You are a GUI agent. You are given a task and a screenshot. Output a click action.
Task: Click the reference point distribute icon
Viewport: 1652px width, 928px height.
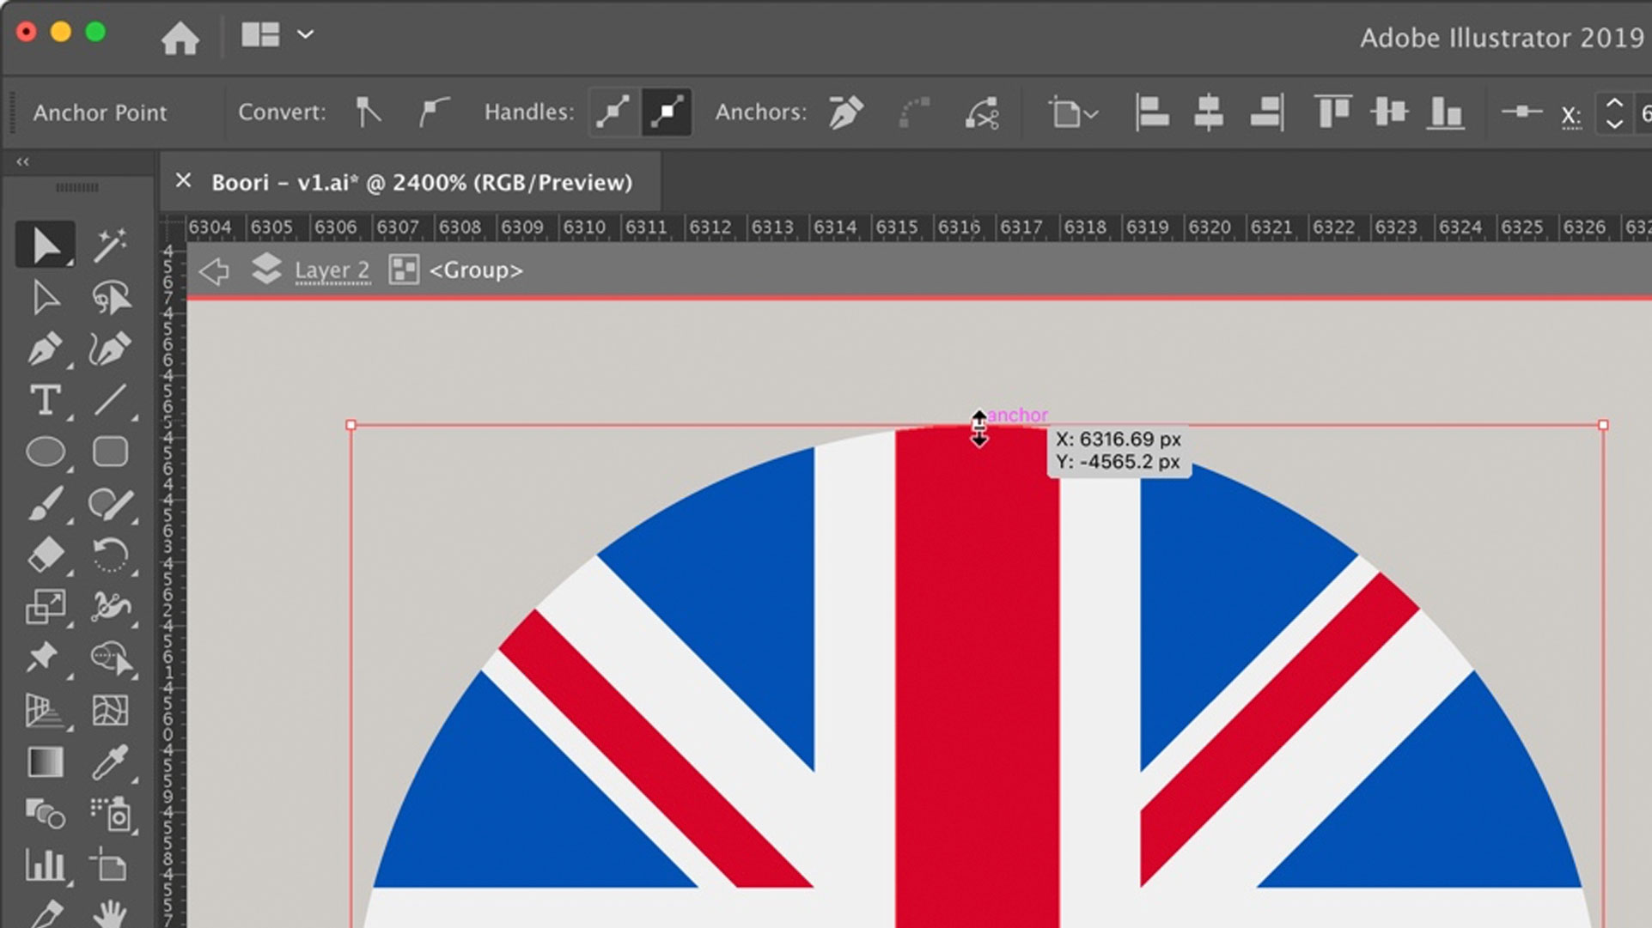click(x=1521, y=112)
